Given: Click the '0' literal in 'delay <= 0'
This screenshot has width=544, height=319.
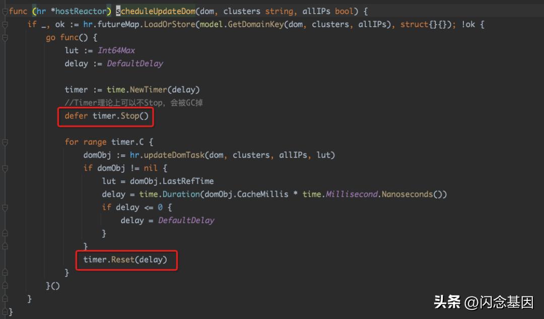Looking at the screenshot, I should 160,207.
